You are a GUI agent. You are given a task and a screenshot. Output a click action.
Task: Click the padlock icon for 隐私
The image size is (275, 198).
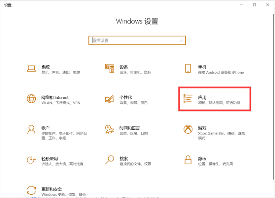pyautogui.click(x=188, y=160)
